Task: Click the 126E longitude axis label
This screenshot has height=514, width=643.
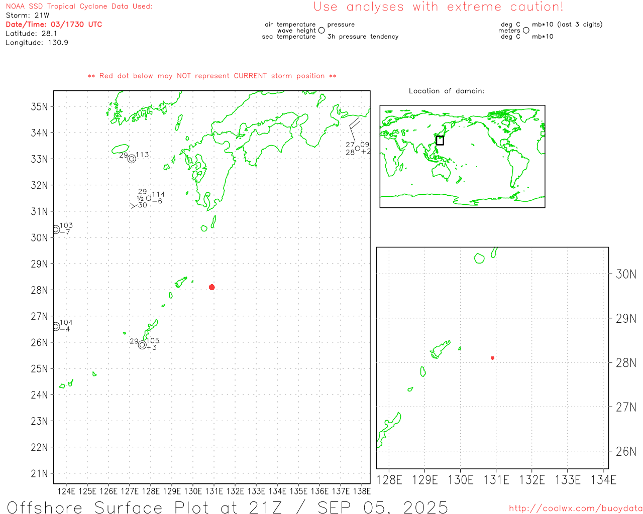Action: [109, 491]
